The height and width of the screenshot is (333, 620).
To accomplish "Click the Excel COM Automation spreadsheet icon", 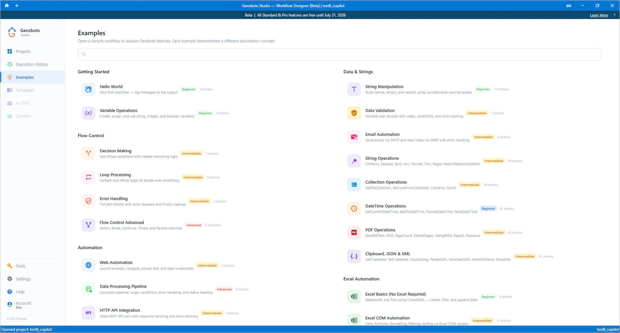I will pos(354,320).
